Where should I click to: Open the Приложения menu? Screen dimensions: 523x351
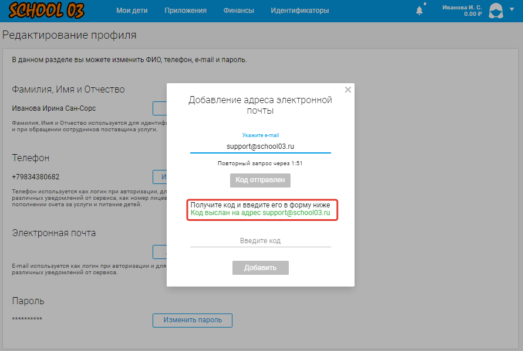pyautogui.click(x=185, y=11)
